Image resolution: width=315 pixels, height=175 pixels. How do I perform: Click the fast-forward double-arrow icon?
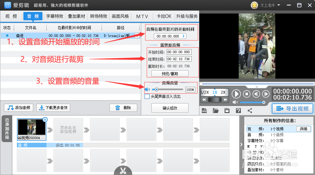click(x=225, y=100)
